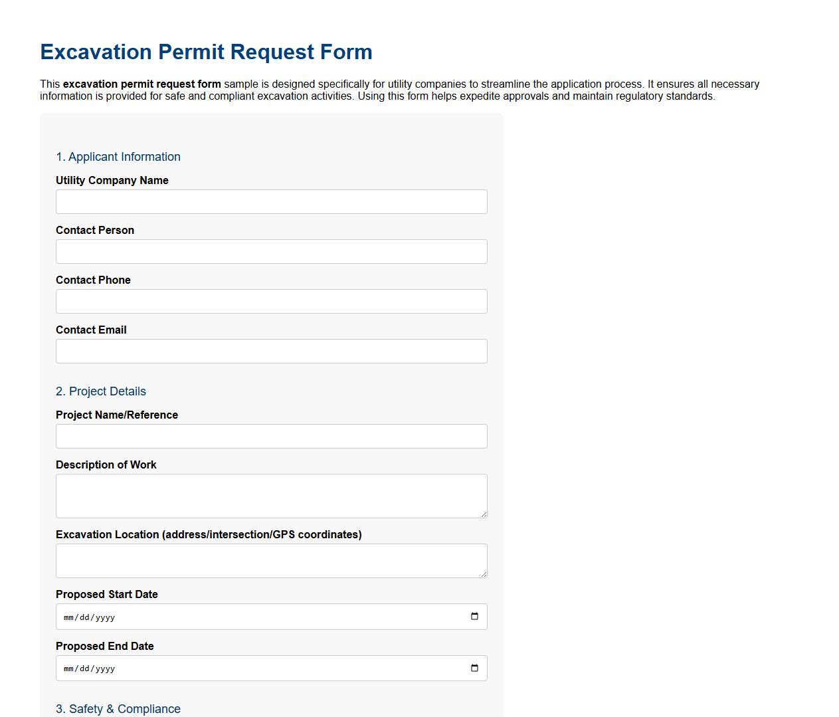
Task: Click the Contact Phone label text
Action: coord(93,280)
